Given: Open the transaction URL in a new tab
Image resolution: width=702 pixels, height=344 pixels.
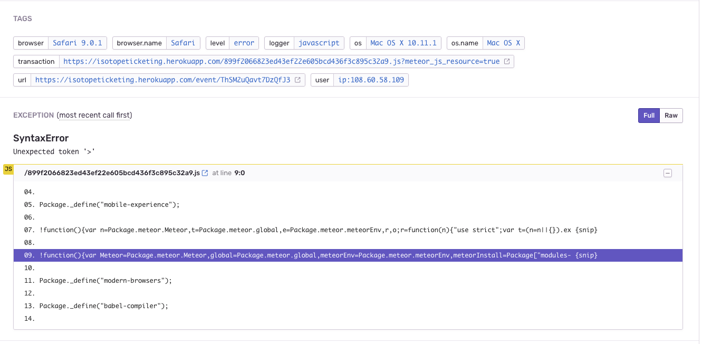Looking at the screenshot, I should click(x=506, y=61).
